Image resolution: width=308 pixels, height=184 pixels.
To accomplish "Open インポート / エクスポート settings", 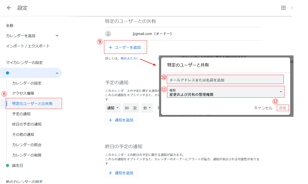I will (28, 46).
